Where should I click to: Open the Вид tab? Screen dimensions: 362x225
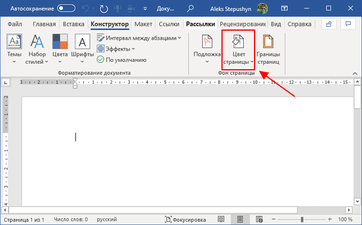(x=276, y=24)
